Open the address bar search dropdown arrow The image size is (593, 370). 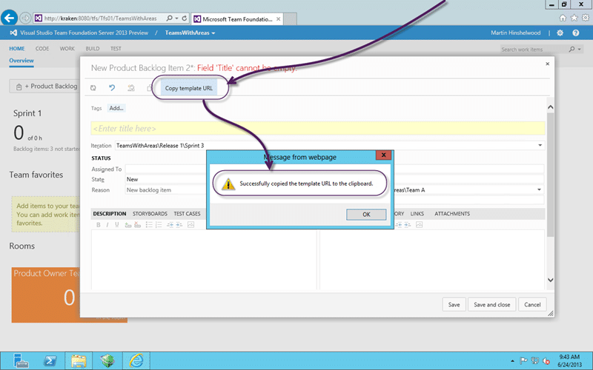[x=176, y=18]
